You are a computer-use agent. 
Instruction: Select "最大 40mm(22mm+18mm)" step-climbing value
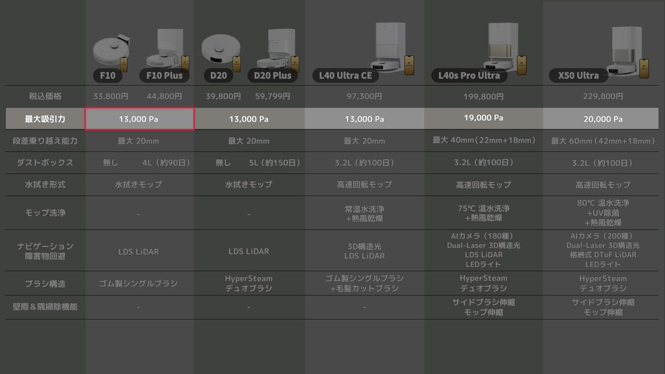point(484,140)
